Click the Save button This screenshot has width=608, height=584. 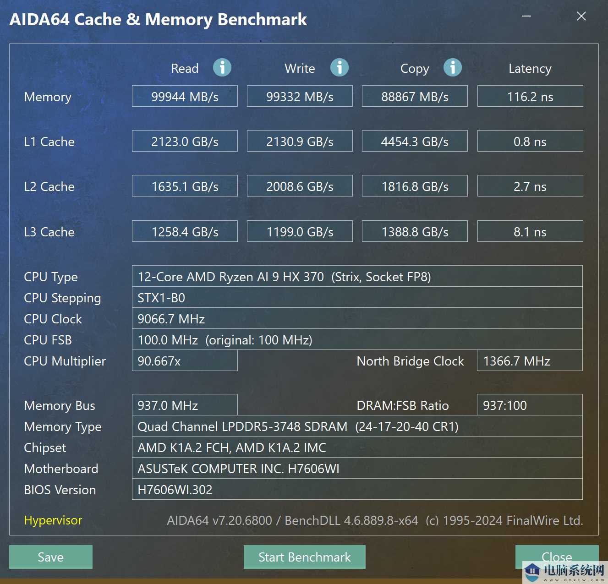(51, 557)
